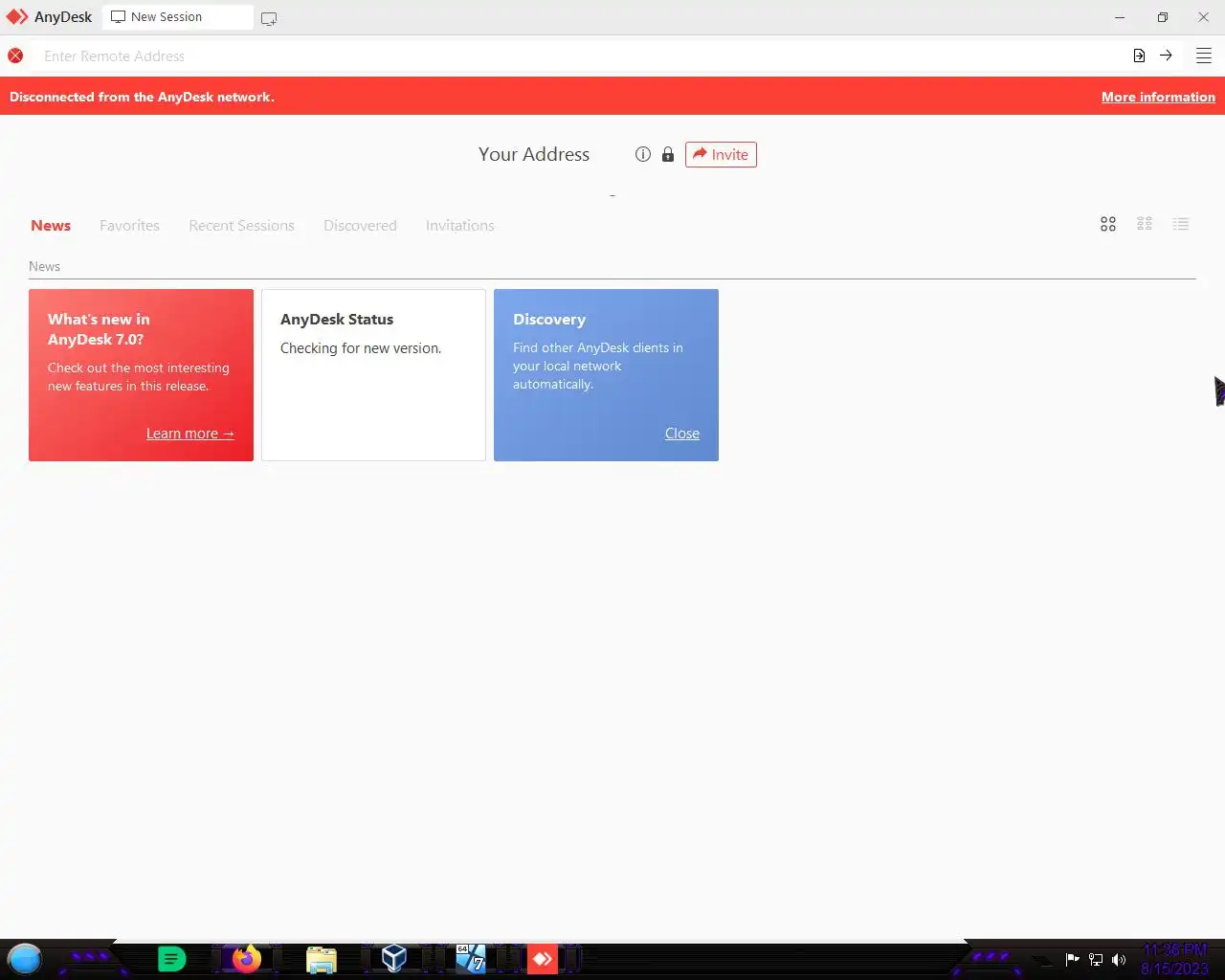Screen dimensions: 1225x980
Task: Click the file transfer icon in address bar
Action: coord(1139,56)
